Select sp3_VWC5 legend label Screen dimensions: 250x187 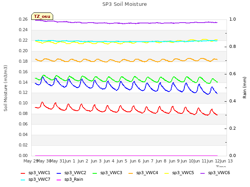tap(183, 173)
